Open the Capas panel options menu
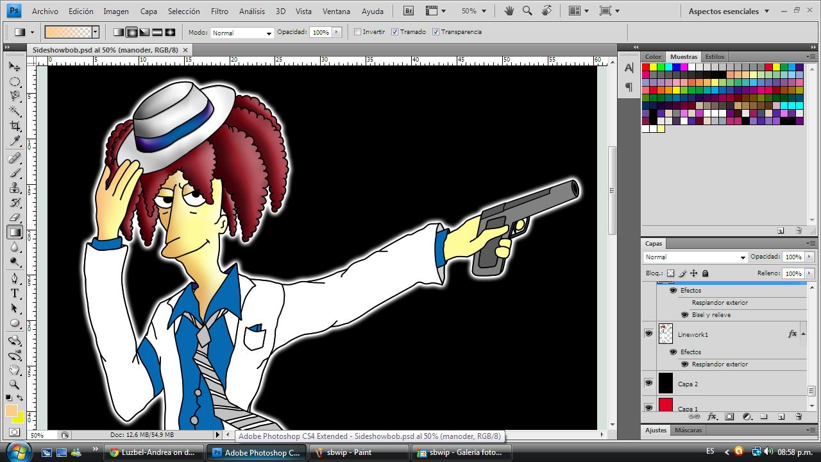 tap(811, 244)
